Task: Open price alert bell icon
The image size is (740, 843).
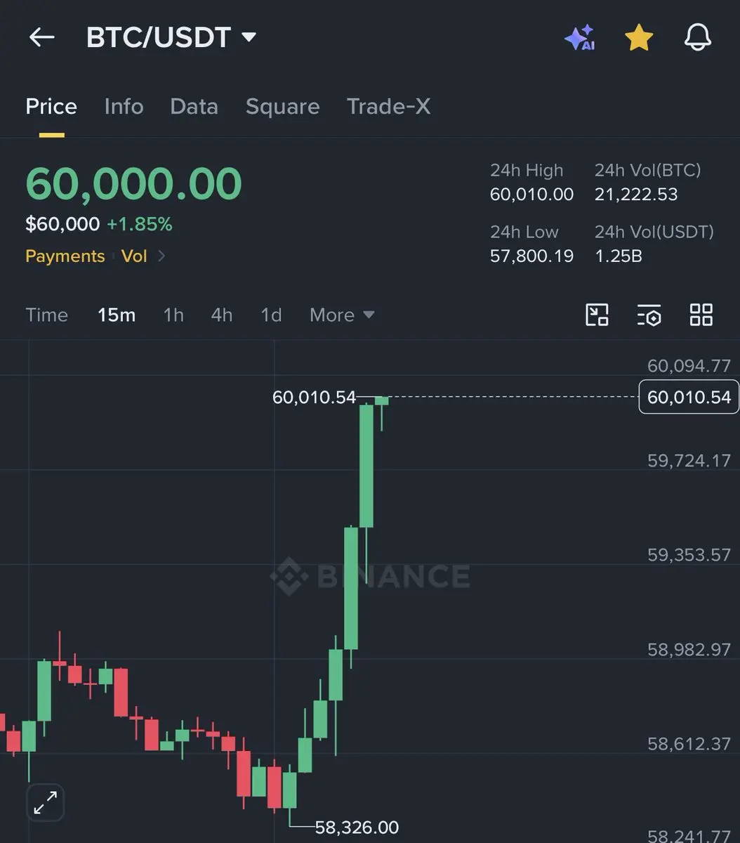Action: tap(698, 37)
